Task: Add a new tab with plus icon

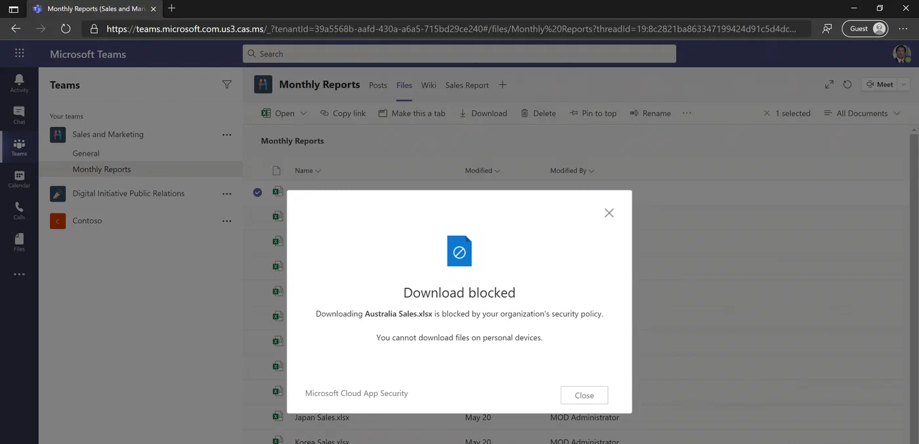Action: [502, 85]
